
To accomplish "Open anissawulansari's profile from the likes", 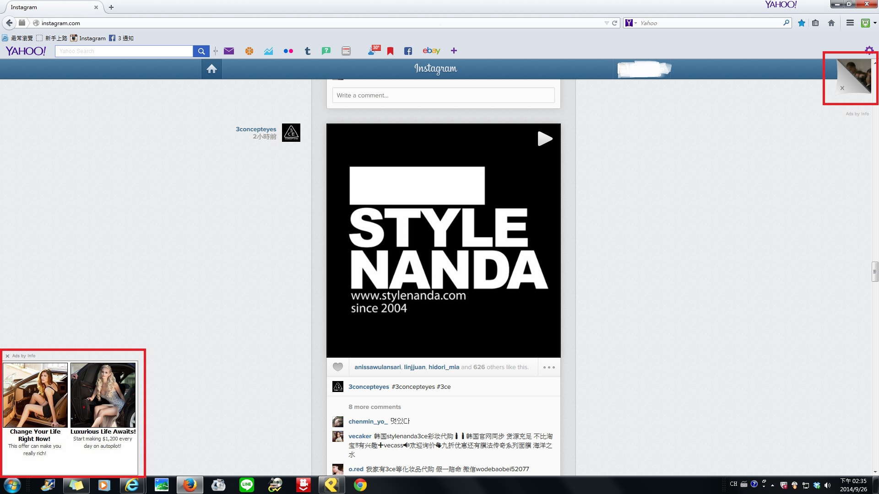I will [377, 367].
